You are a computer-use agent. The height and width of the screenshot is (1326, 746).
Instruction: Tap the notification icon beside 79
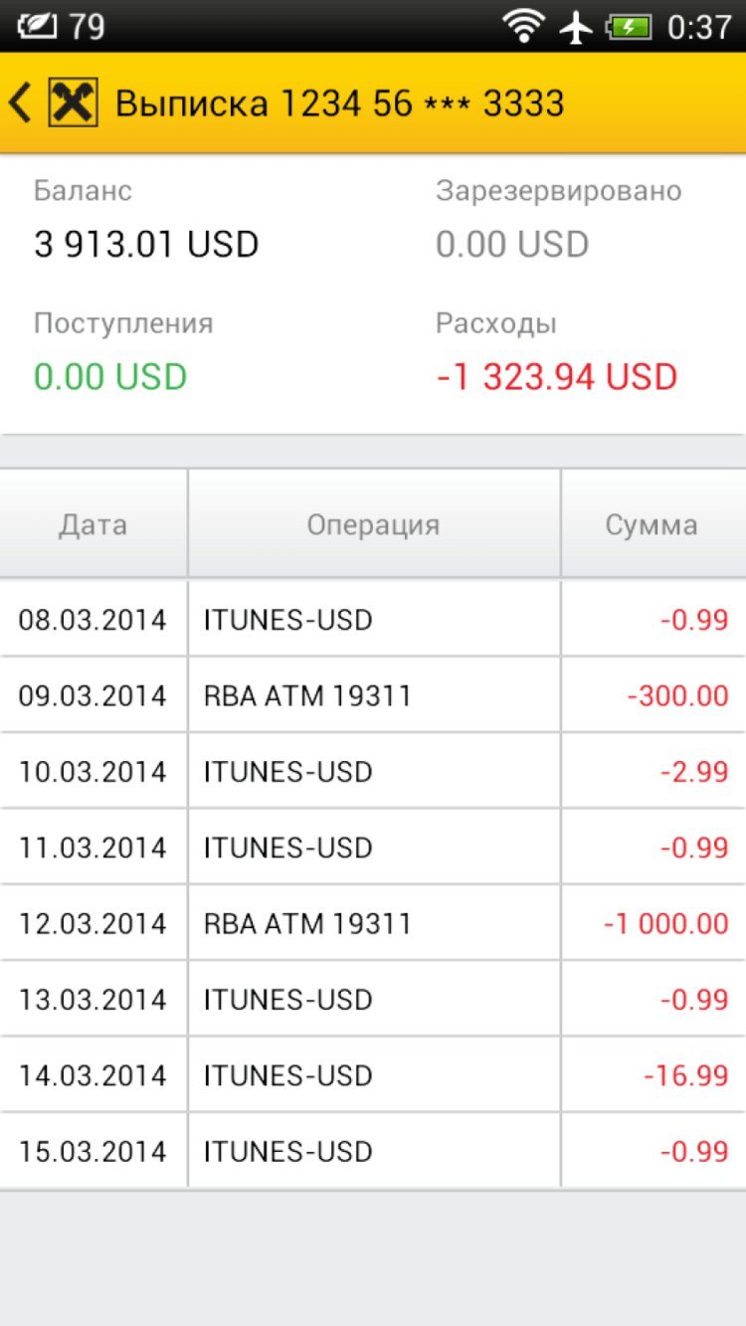(38, 26)
